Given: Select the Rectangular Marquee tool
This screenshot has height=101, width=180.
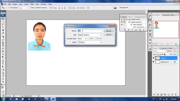Looking at the screenshot, I should 3,22.
